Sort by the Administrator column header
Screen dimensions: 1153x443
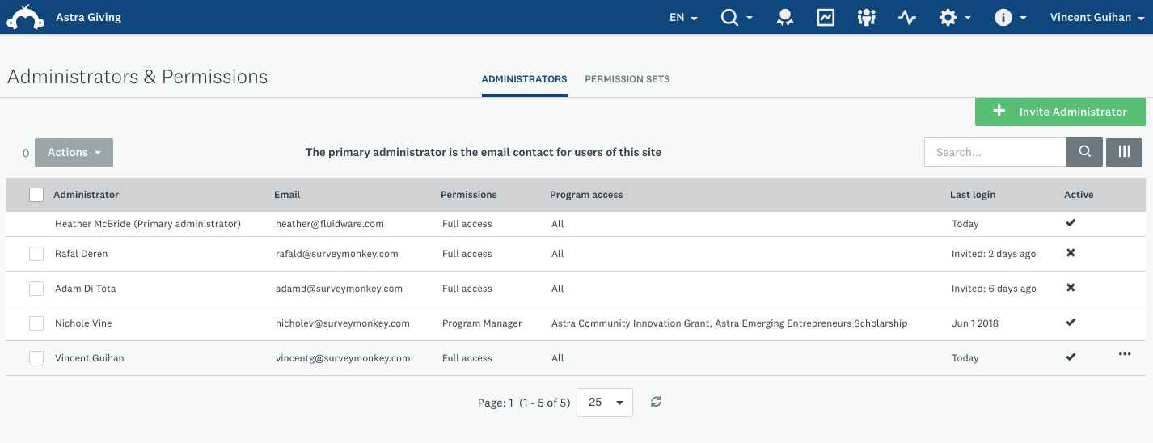pos(86,195)
